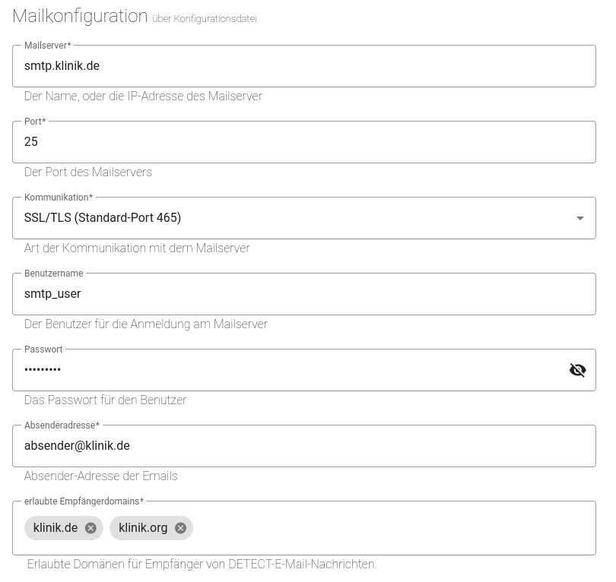Screen dimensions: 616x582
Task: Click the Benutzername field with smtp_user
Action: coord(304,294)
